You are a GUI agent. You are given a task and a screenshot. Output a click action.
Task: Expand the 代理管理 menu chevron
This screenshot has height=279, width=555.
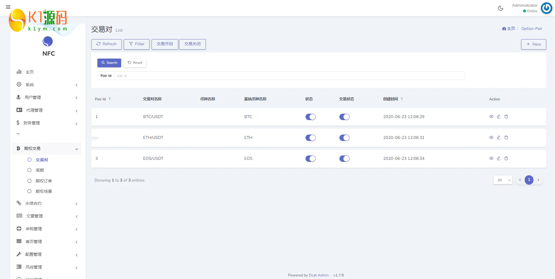(77, 111)
